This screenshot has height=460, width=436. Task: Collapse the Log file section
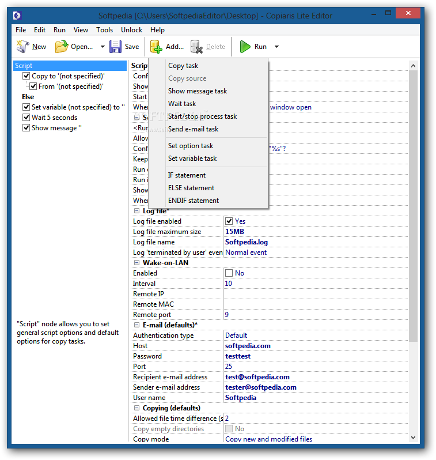[x=137, y=211]
